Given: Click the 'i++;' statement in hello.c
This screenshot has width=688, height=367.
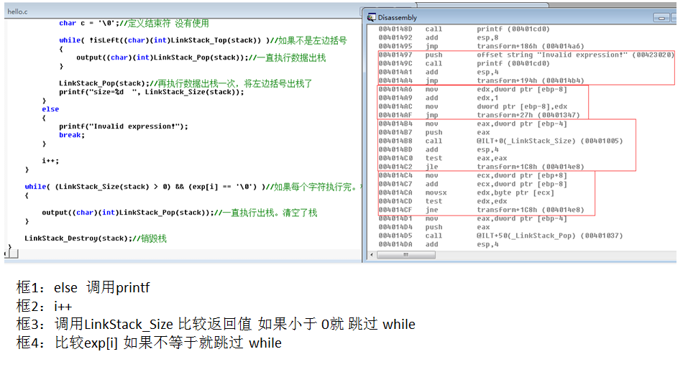Looking at the screenshot, I should click(50, 161).
